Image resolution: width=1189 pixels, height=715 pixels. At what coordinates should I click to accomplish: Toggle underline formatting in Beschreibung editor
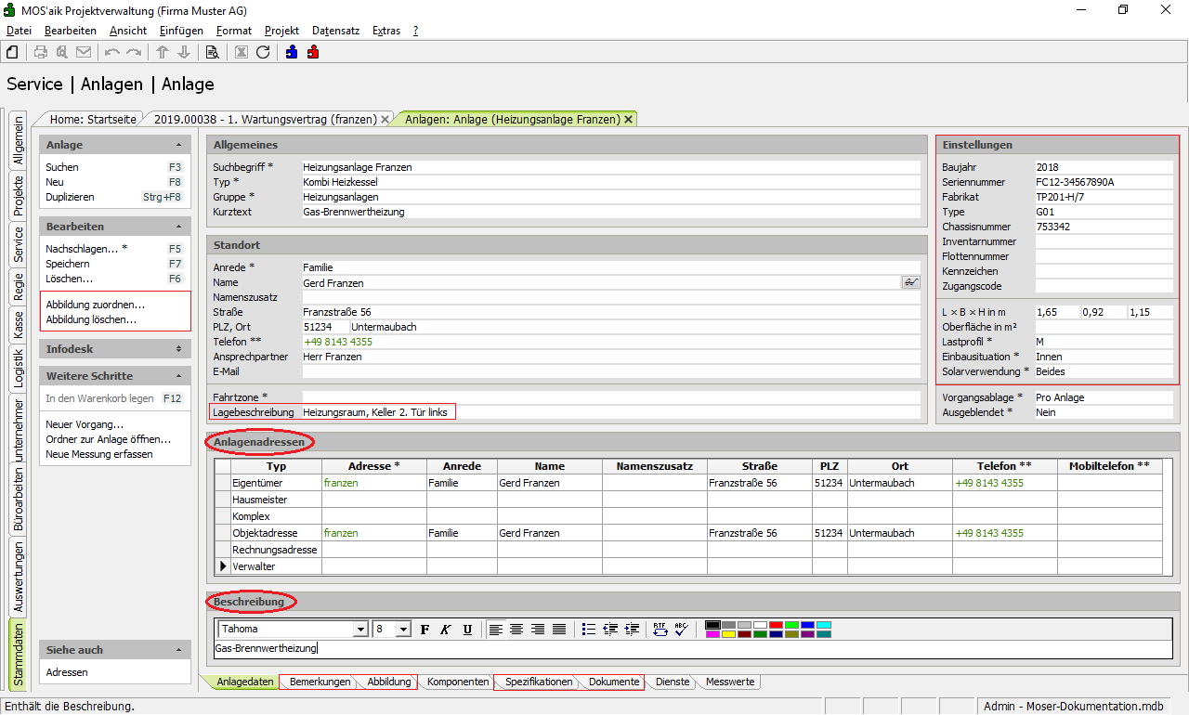[467, 629]
